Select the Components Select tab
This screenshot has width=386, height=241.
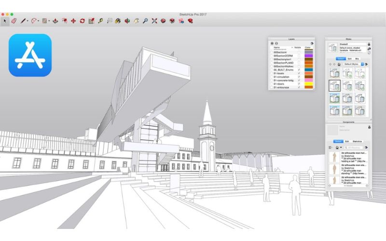click(x=338, y=141)
